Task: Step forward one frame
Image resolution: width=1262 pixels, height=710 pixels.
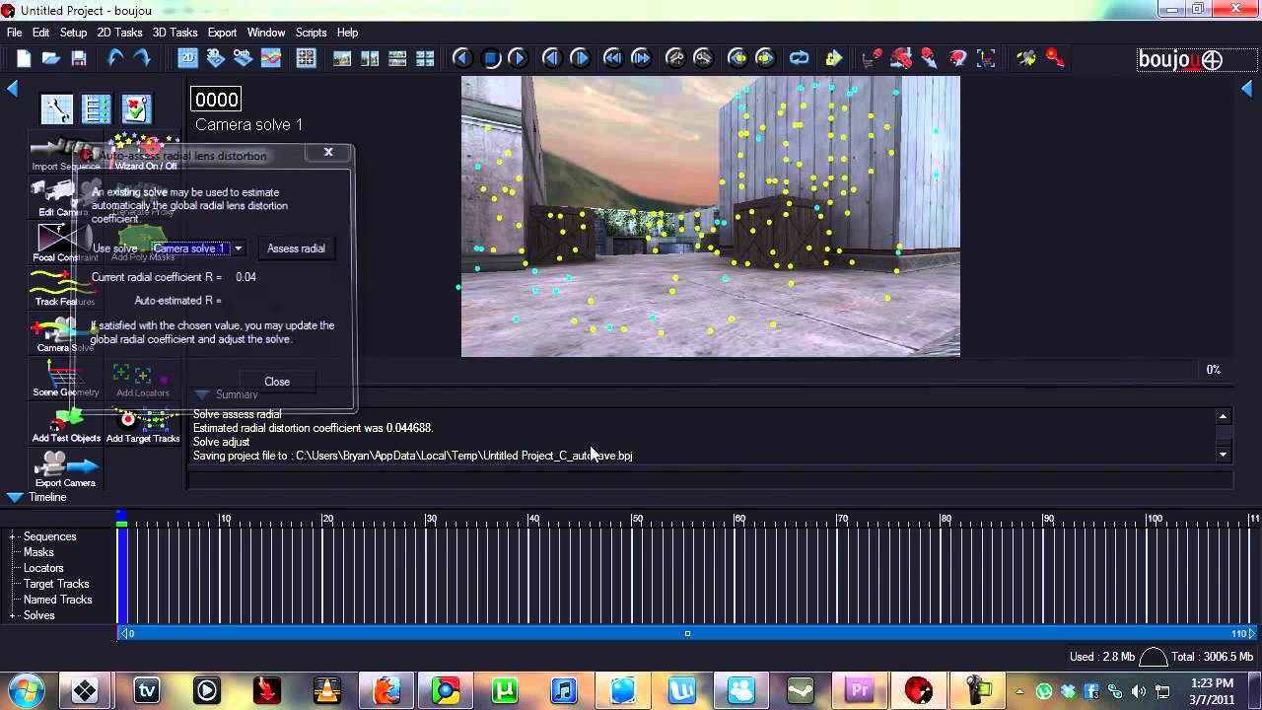Action: click(x=580, y=59)
